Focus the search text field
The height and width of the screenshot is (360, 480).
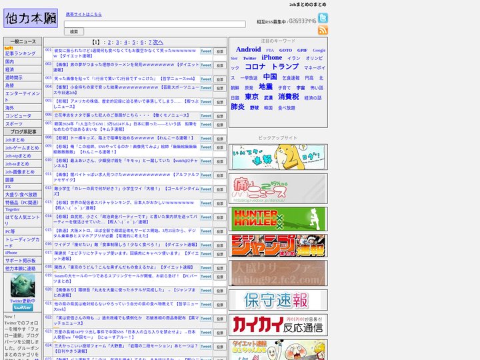(x=155, y=24)
